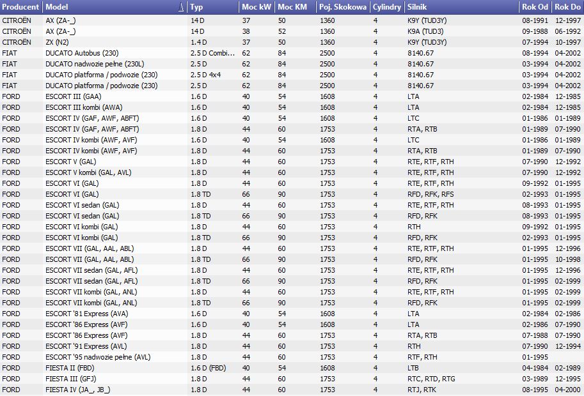This screenshot has height=396, width=584.
Task: Select the DUCATO Autobus (230) row
Action: point(292,53)
